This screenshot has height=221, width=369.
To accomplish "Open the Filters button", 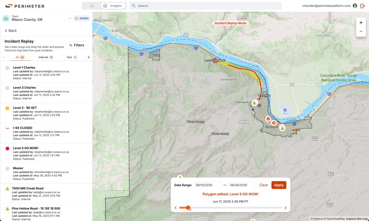I will click(x=77, y=45).
